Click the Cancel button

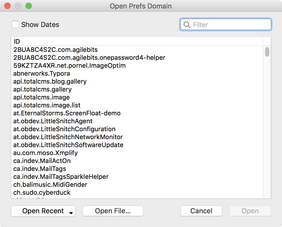[201, 211]
